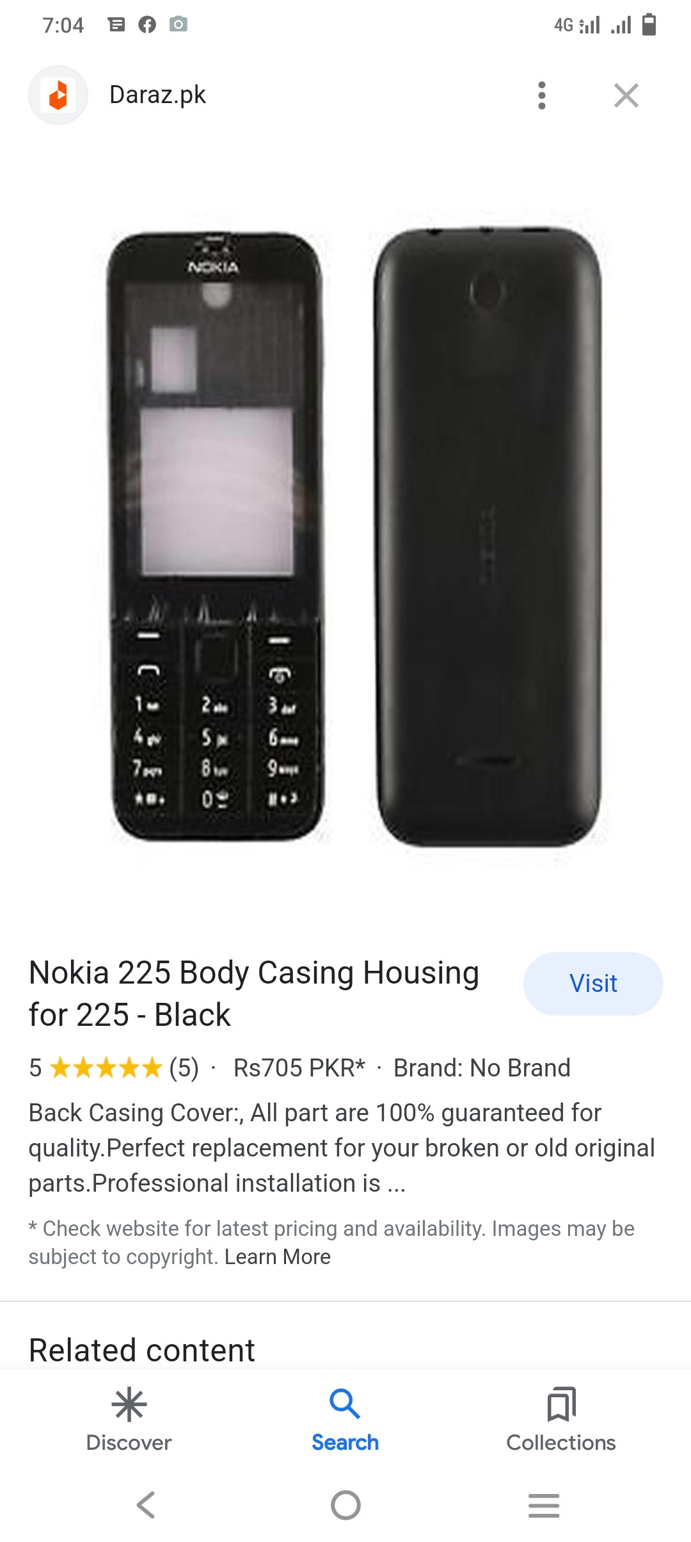Tap the Facebook notification icon in status bar
Screen dimensions: 691x1542
pyautogui.click(x=147, y=25)
